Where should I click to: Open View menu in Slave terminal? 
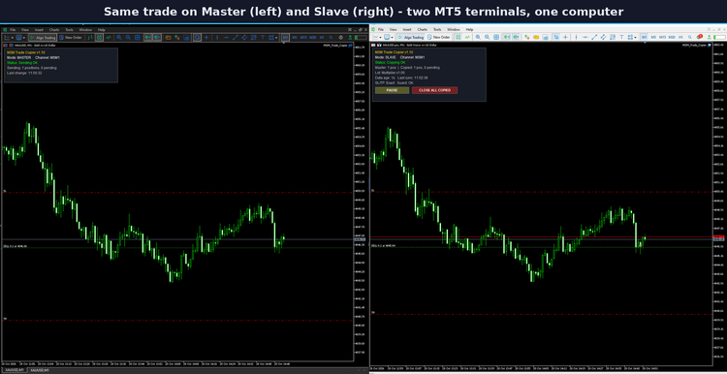394,30
